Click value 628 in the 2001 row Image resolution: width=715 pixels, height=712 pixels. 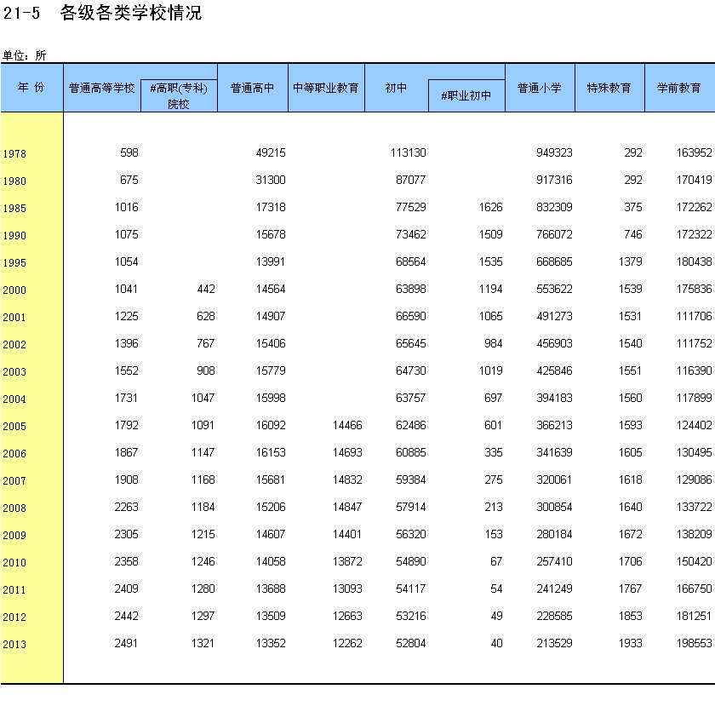(206, 317)
